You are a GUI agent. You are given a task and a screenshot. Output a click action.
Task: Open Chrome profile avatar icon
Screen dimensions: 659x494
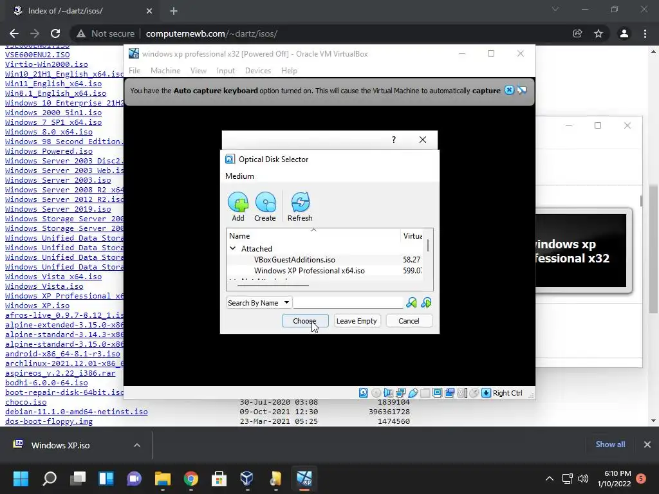coord(624,33)
